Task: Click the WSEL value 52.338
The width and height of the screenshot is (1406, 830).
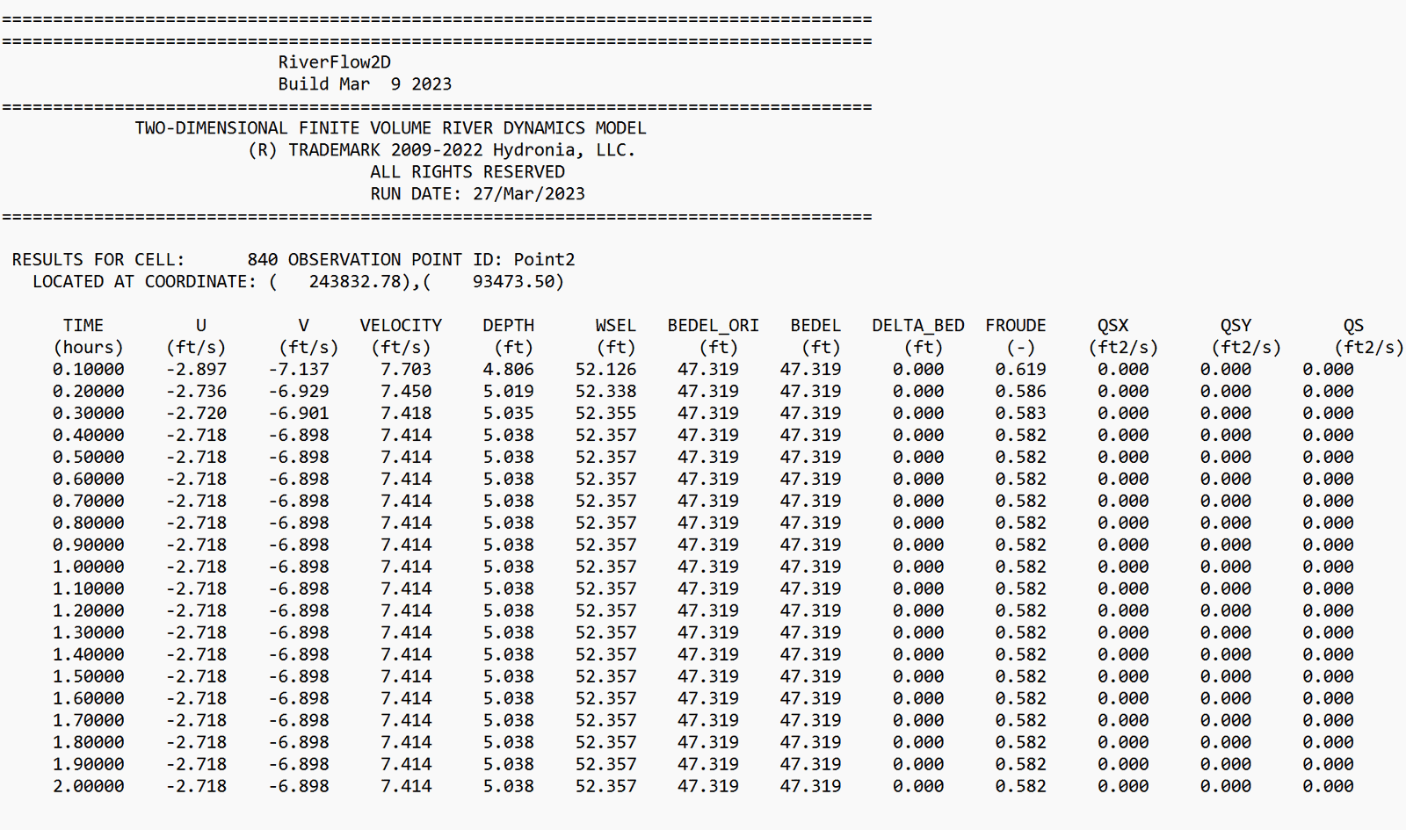Action: click(605, 392)
